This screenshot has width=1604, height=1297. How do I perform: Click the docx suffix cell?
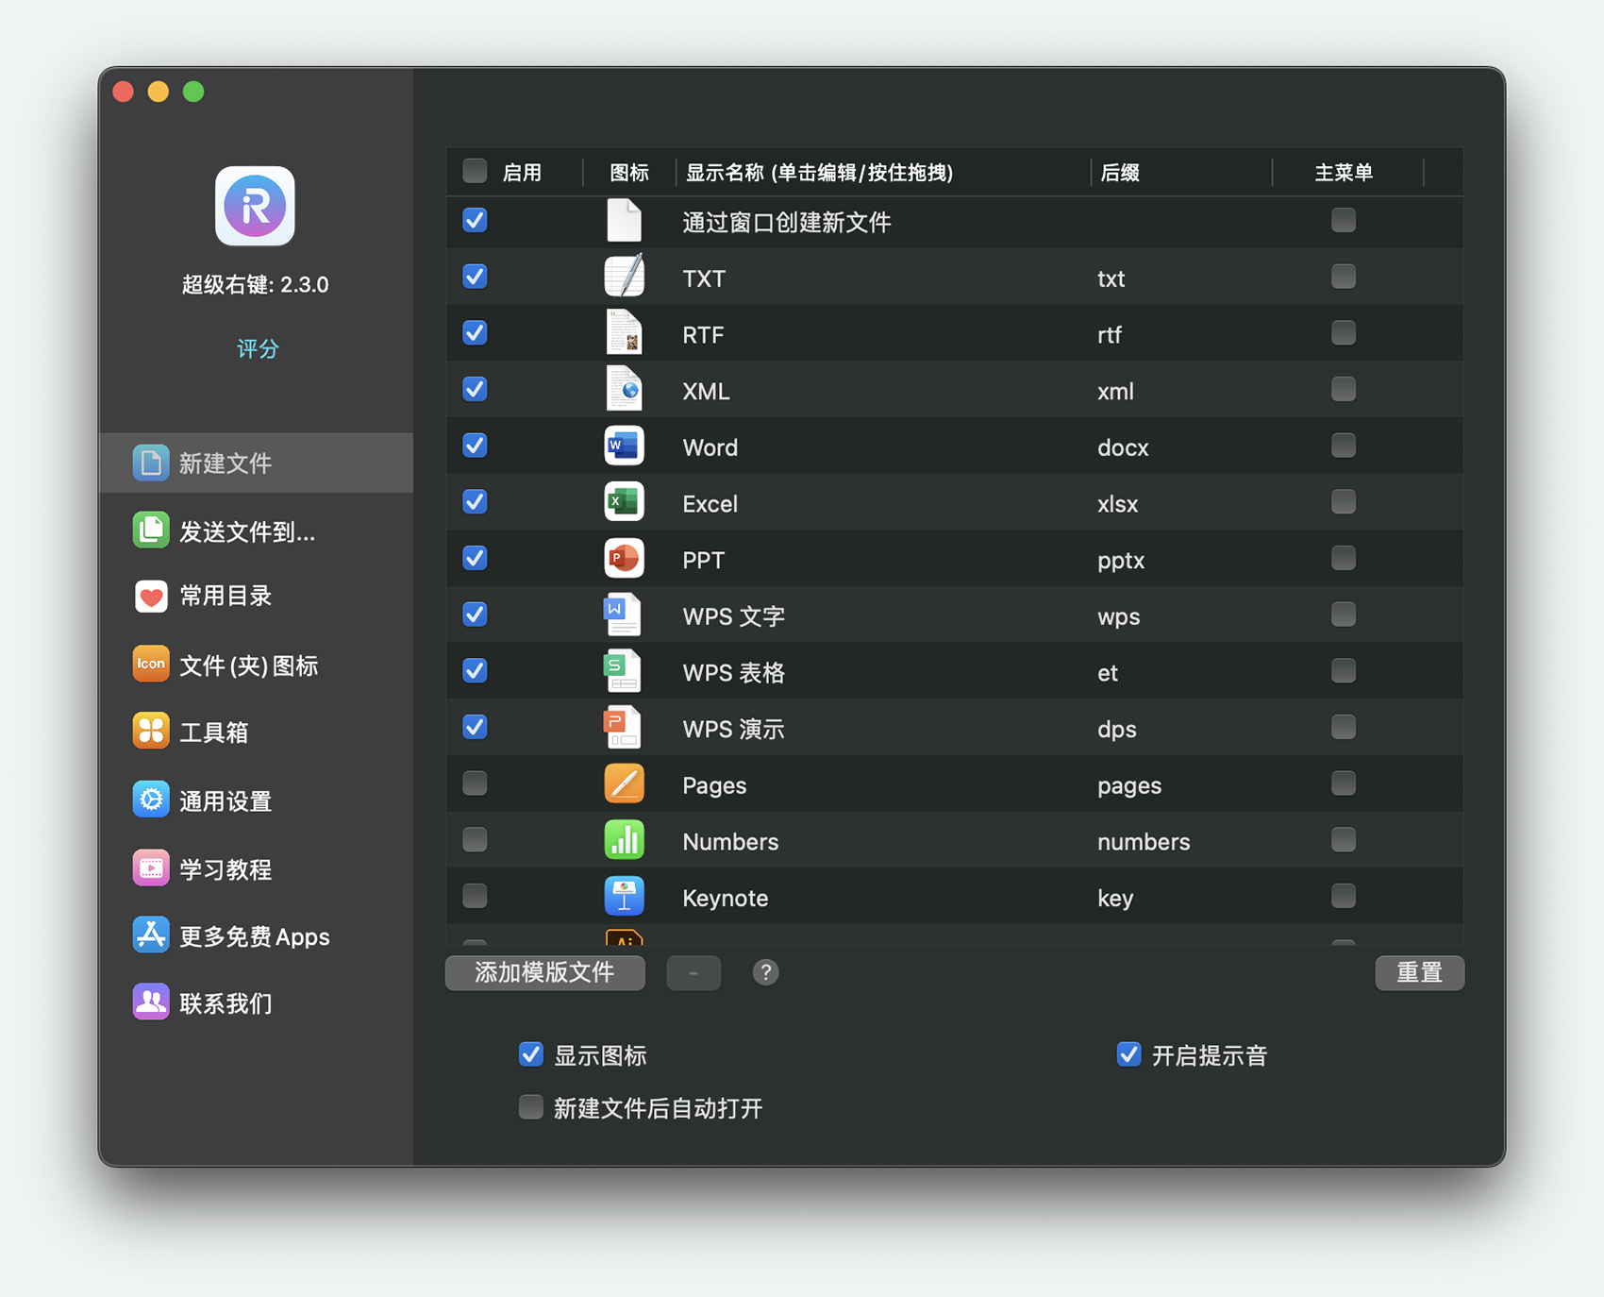pyautogui.click(x=1123, y=447)
